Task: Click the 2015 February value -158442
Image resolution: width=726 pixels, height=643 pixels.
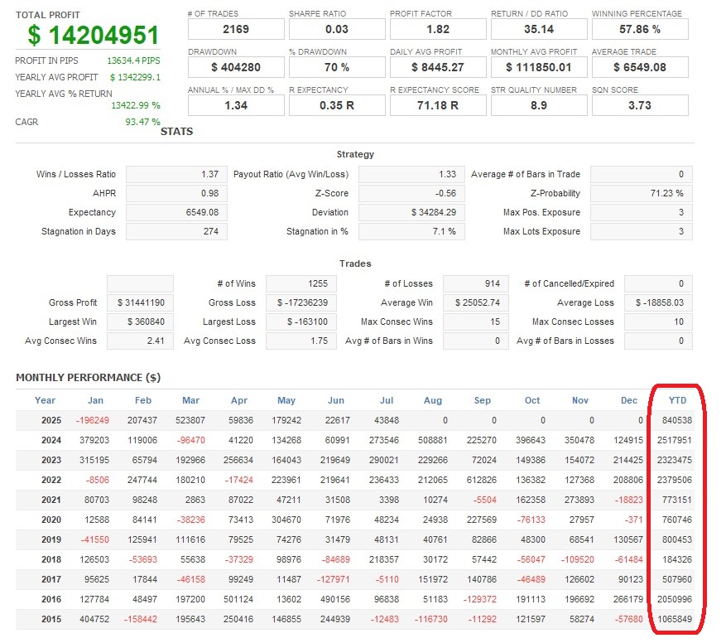Action: click(x=140, y=620)
